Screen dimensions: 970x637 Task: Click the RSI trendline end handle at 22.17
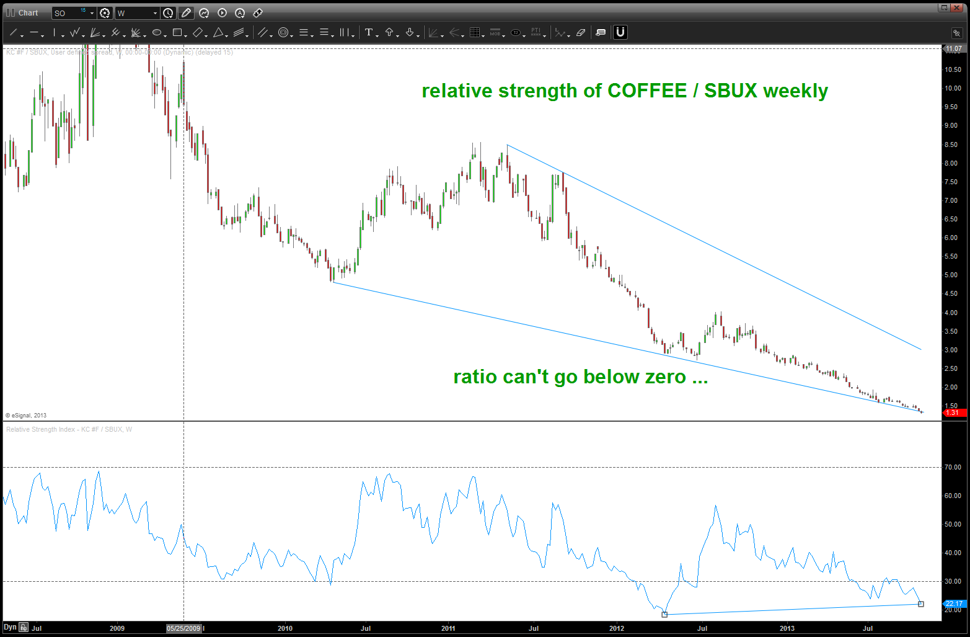(921, 604)
